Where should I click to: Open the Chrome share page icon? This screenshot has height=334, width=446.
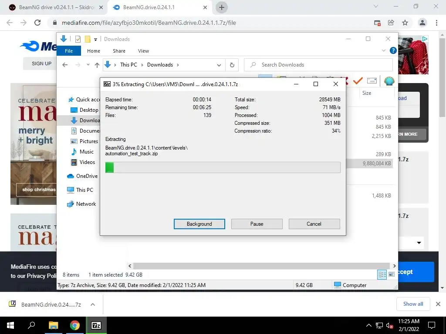391,23
